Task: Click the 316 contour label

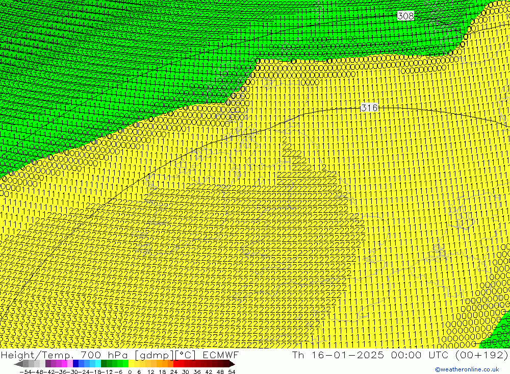Action: [x=369, y=108]
